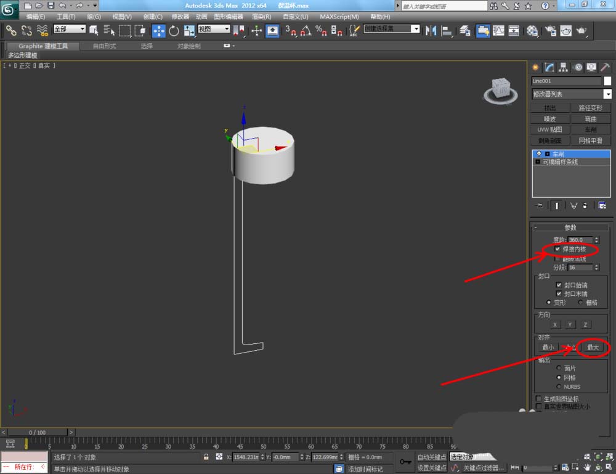The height and width of the screenshot is (474, 616).
Task: Click the Unlink Selection tool
Action: pyautogui.click(x=26, y=30)
